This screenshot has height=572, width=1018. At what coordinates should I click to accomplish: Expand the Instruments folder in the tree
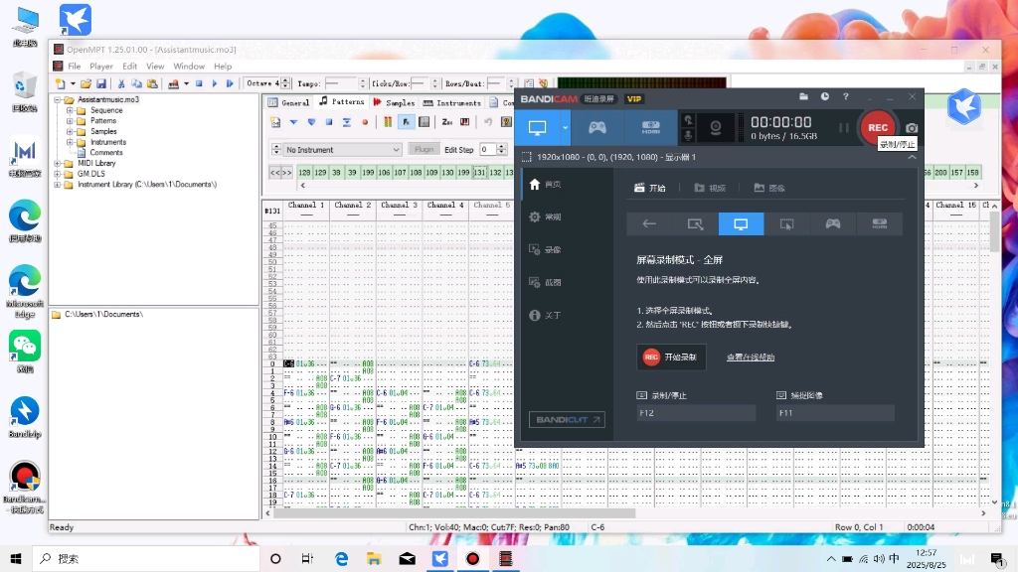pos(70,142)
